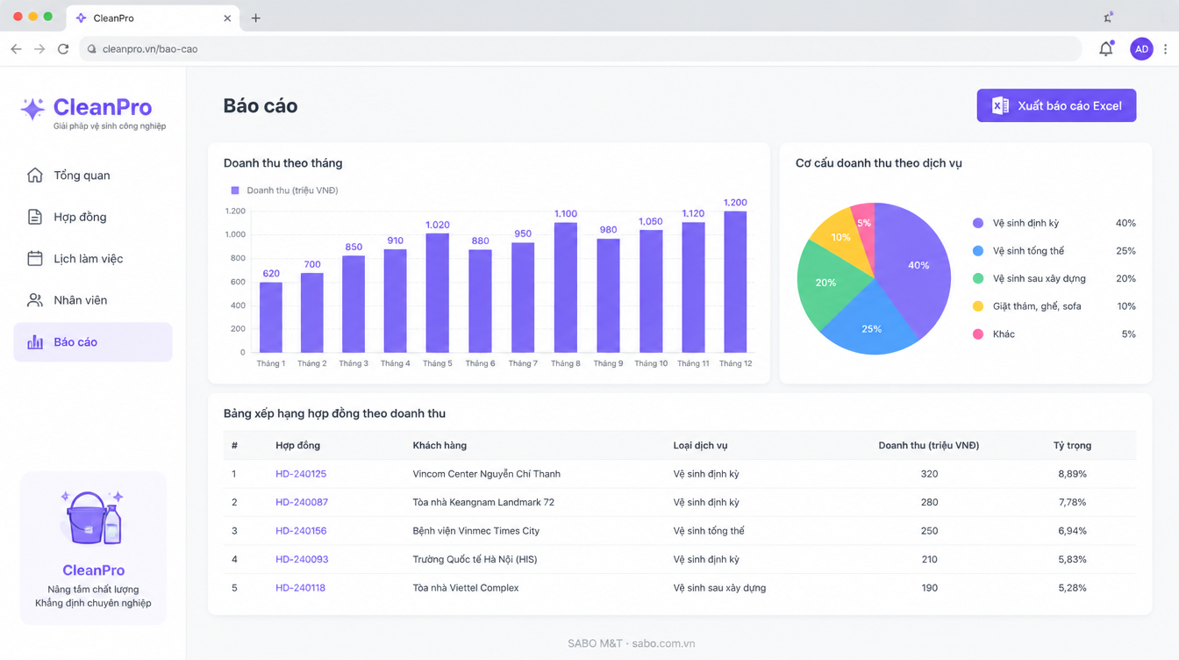Open the Lịch làm việc menu item
This screenshot has height=660, width=1179.
93,259
